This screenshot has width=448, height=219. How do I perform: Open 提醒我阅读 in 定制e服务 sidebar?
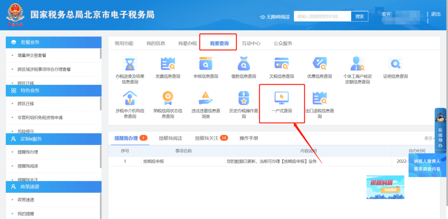click(28, 166)
